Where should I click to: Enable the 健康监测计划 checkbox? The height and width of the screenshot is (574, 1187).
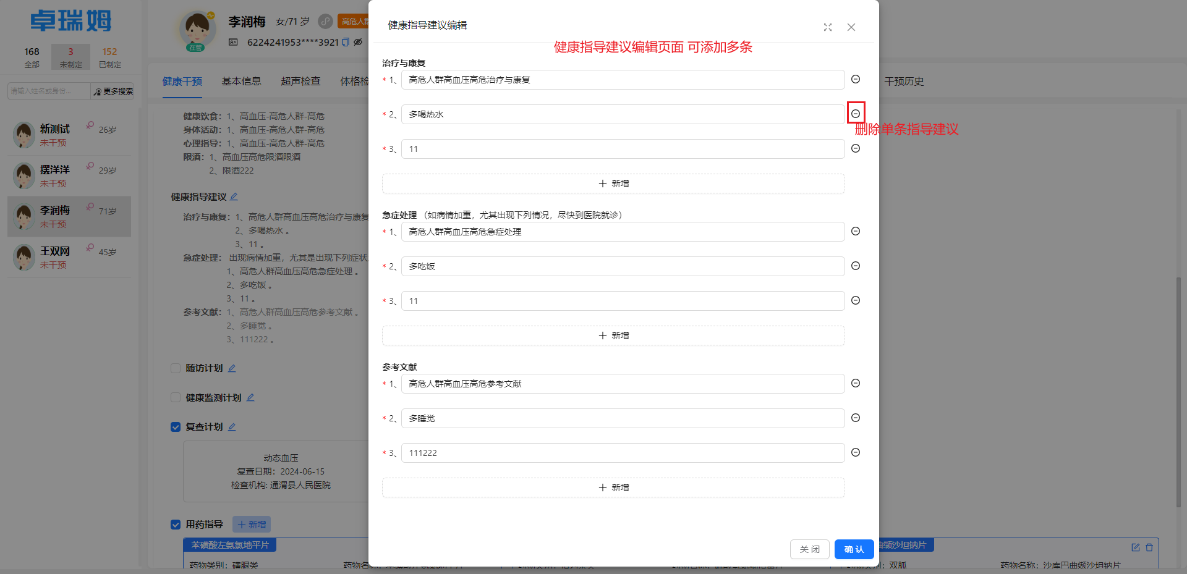(x=176, y=397)
